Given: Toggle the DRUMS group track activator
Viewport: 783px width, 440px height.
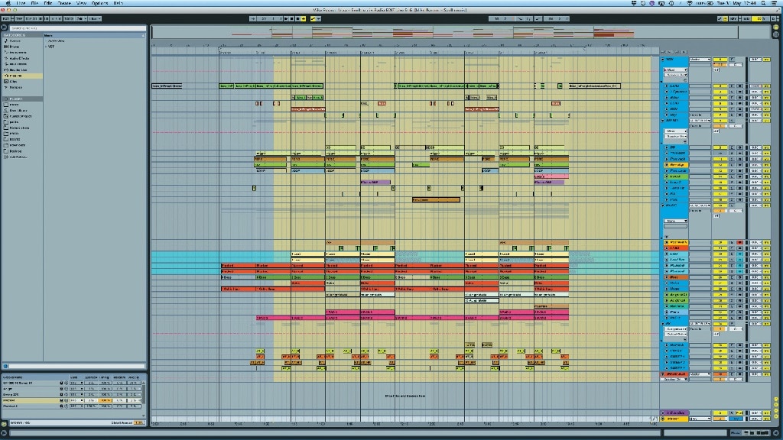Looking at the screenshot, I should tap(720, 120).
